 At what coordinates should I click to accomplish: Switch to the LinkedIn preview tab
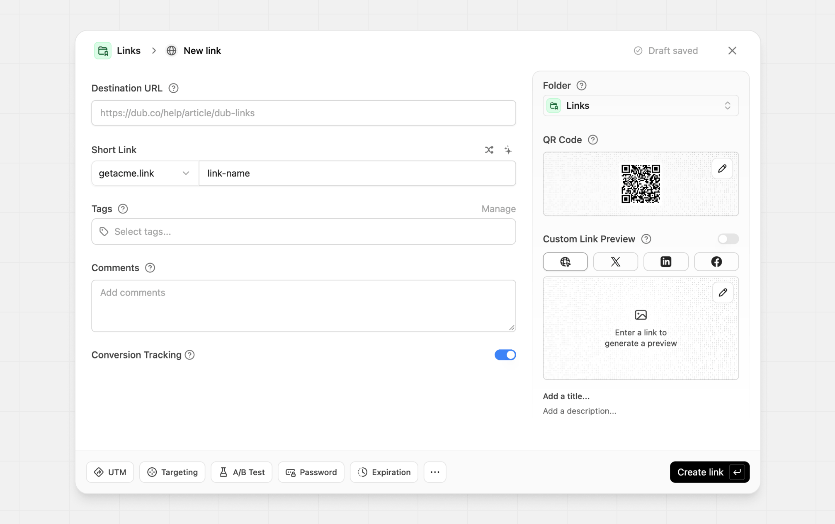666,262
